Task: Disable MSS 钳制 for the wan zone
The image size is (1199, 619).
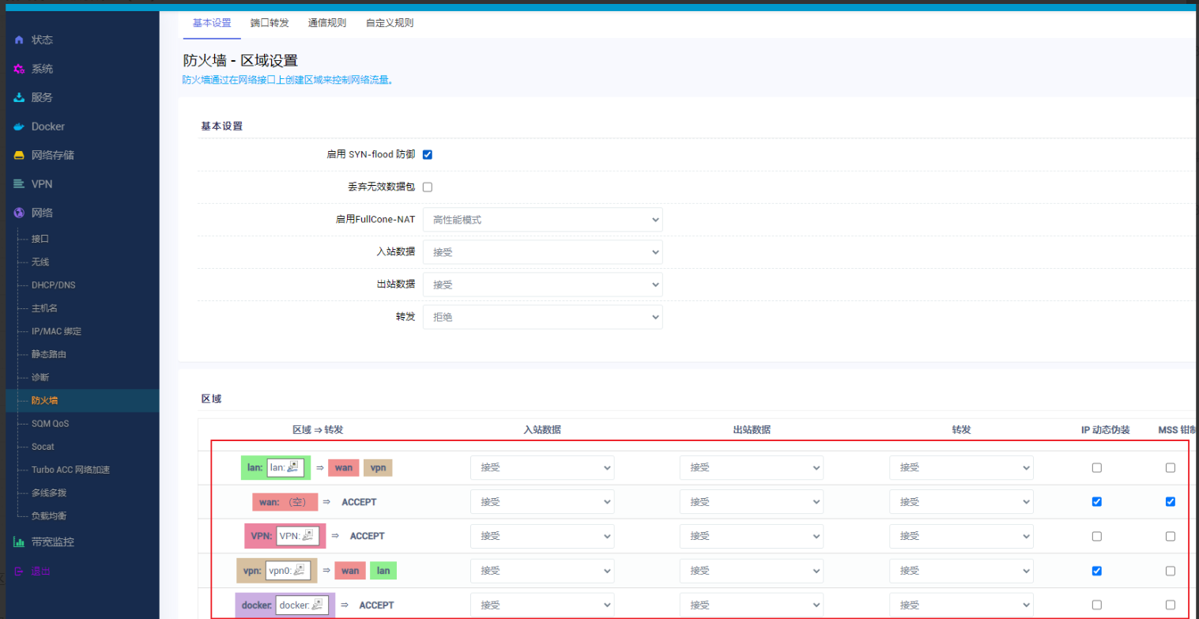Action: tap(1171, 502)
